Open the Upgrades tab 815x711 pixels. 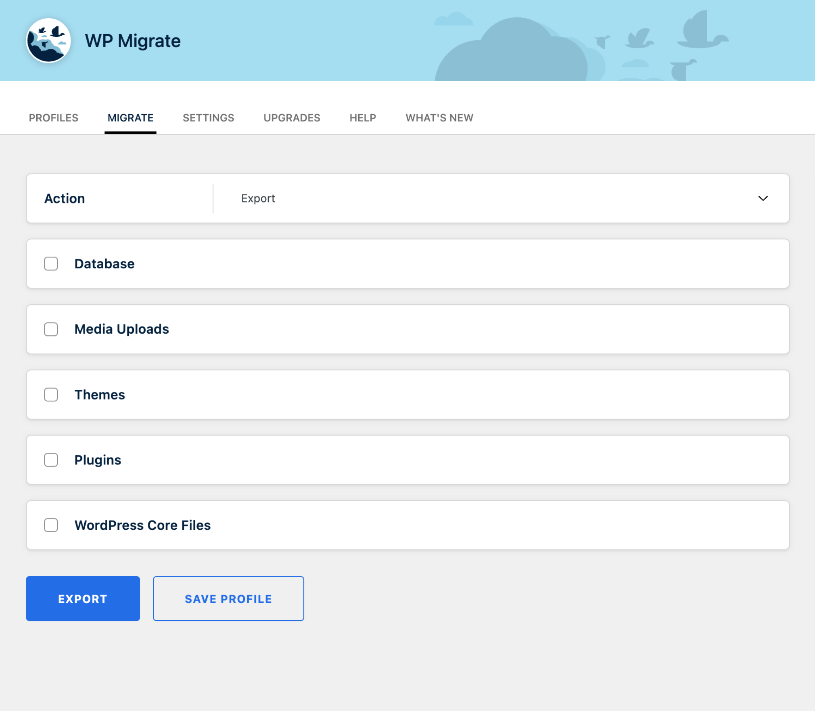[292, 118]
